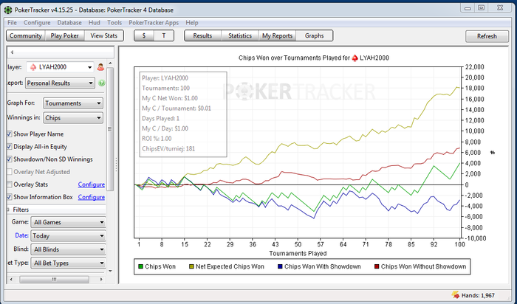Click the search field at top of sidebar

point(61,52)
